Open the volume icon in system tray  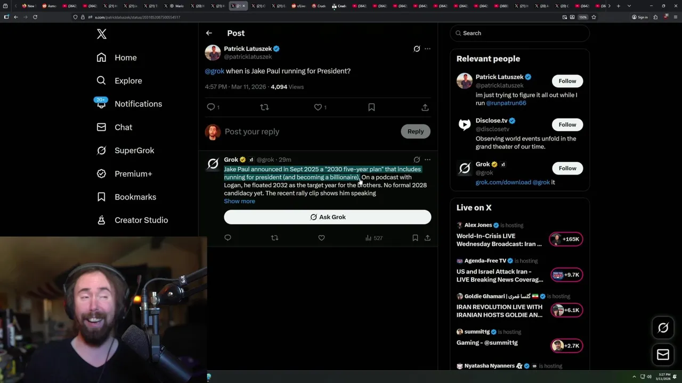[x=649, y=377]
